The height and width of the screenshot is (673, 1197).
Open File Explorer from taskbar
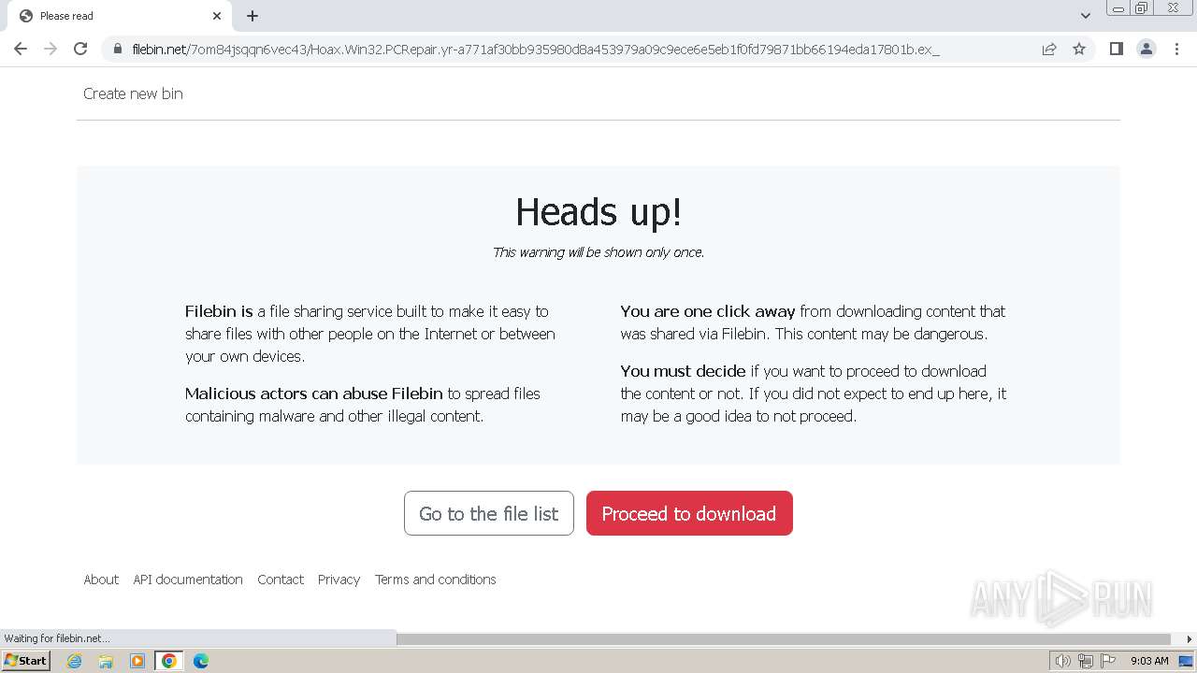[x=106, y=661]
